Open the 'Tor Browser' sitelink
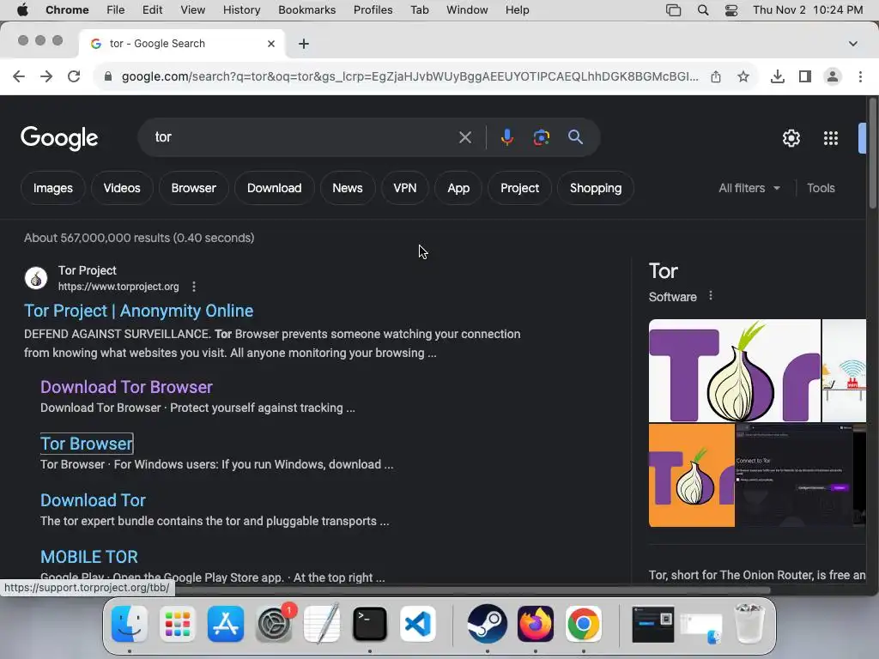Image resolution: width=879 pixels, height=659 pixels. coord(87,444)
